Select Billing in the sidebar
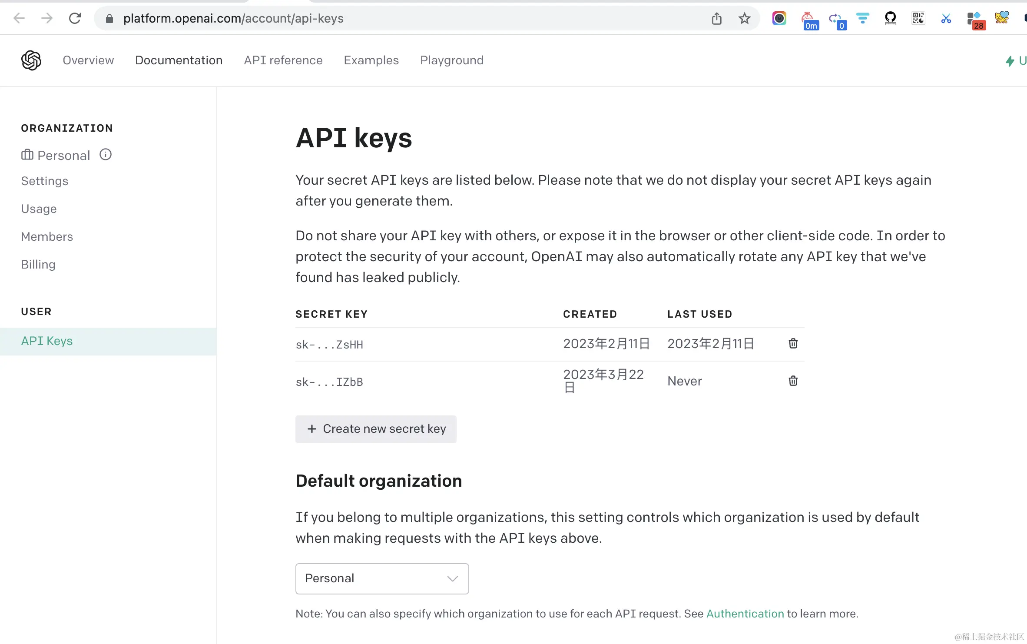This screenshot has width=1027, height=644. 38,264
